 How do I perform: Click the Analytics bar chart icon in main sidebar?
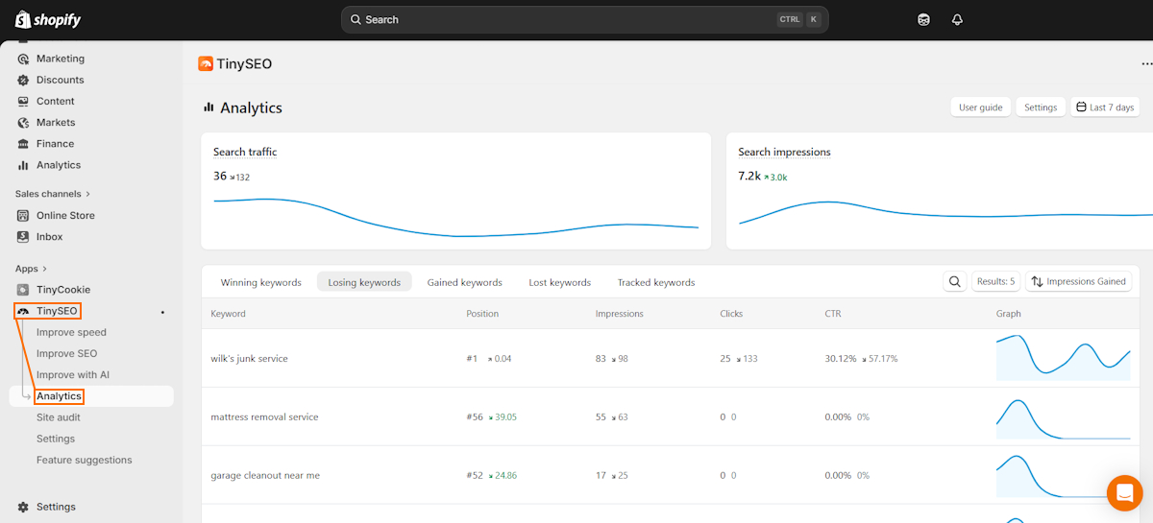click(23, 165)
